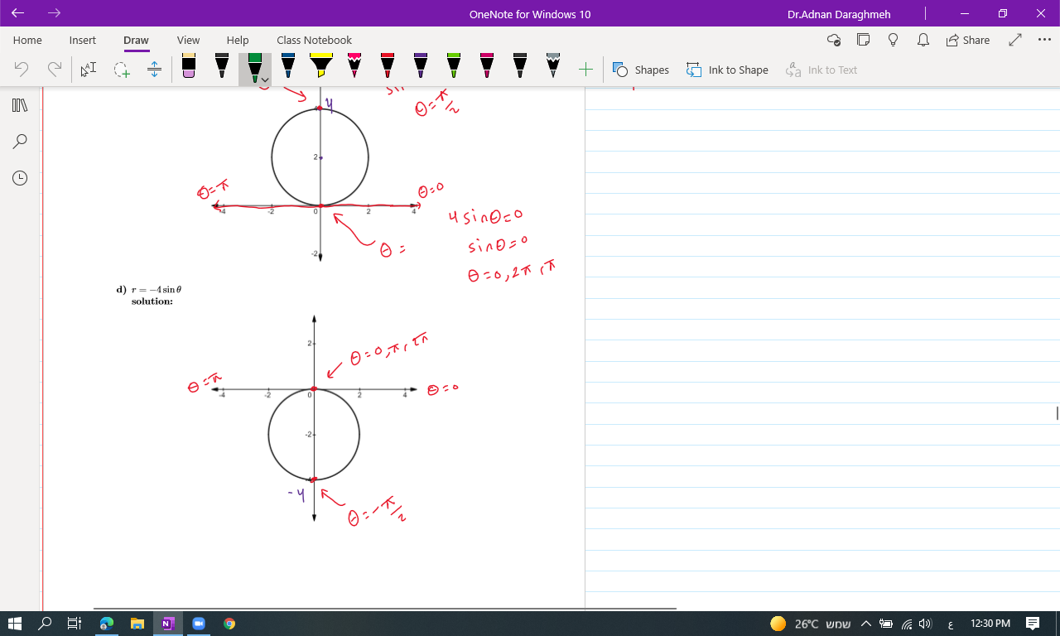
Task: Select the dark green pen
Action: [254, 66]
